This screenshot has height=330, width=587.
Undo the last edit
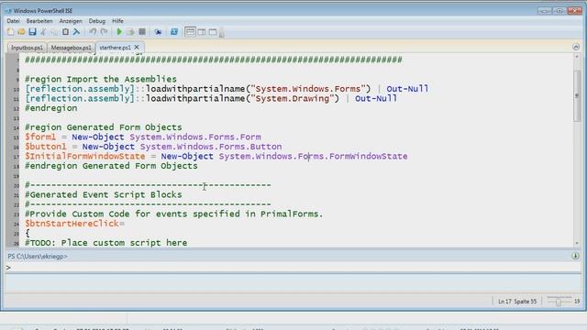tap(93, 32)
